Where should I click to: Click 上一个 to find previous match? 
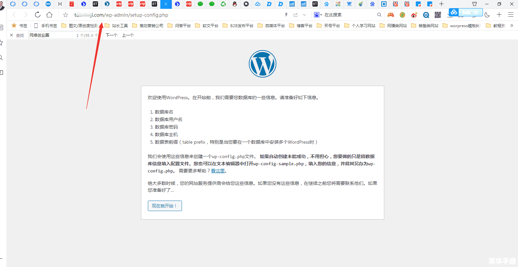click(128, 35)
